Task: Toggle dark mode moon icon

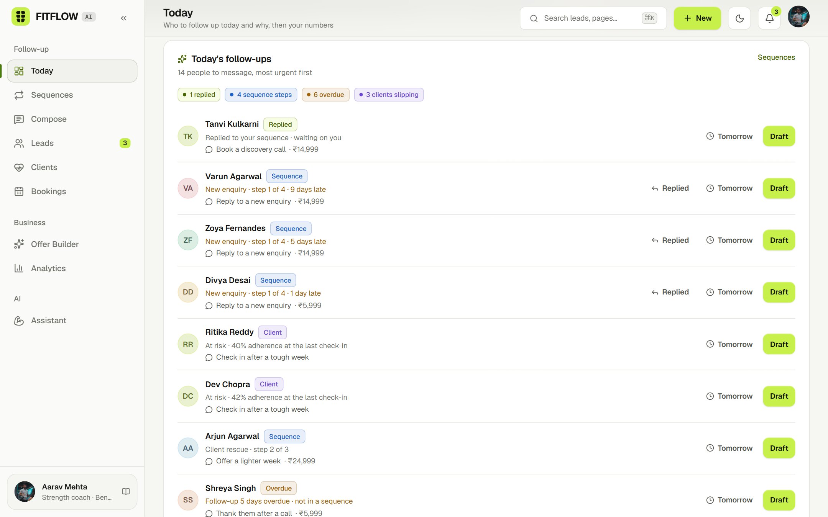Action: coord(739,18)
